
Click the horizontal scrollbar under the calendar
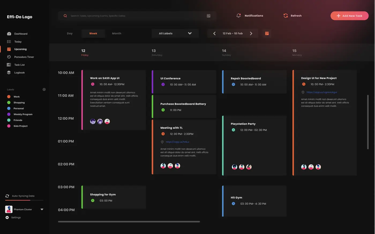click(129, 222)
